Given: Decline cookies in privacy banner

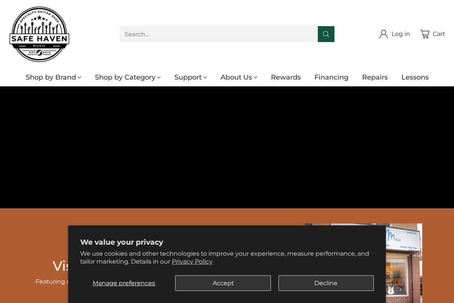Looking at the screenshot, I should (326, 283).
